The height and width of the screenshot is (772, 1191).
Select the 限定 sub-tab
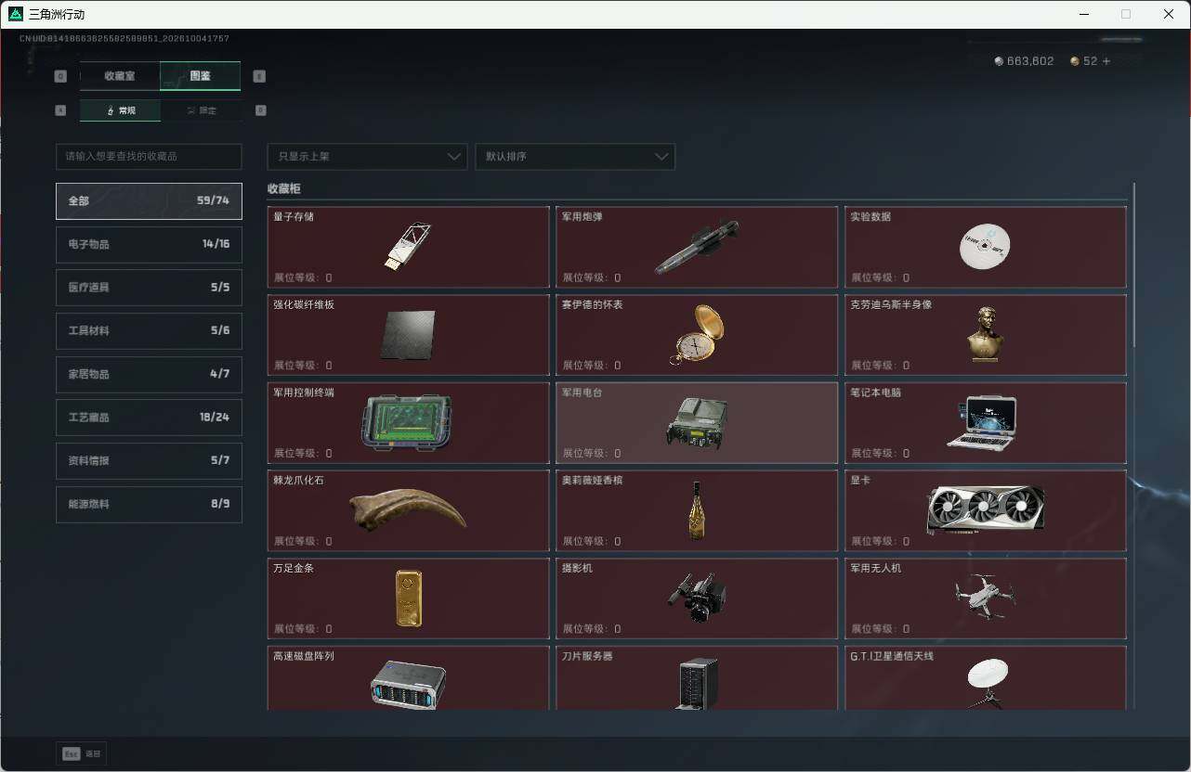point(201,110)
